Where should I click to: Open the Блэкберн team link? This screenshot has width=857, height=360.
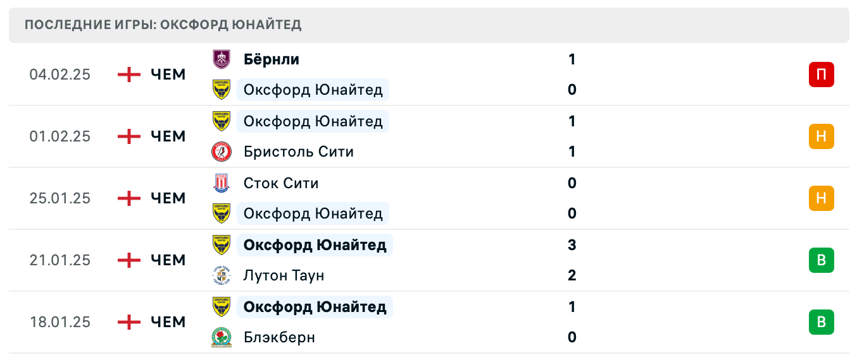click(x=279, y=337)
